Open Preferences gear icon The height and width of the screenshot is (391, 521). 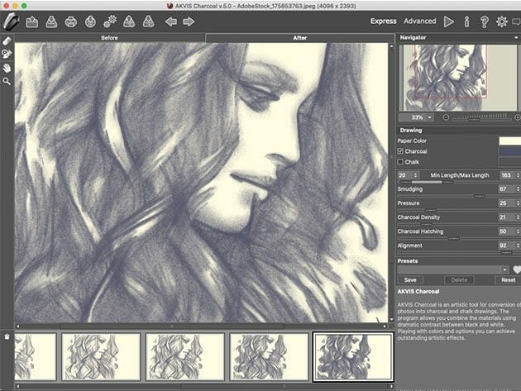click(x=501, y=21)
